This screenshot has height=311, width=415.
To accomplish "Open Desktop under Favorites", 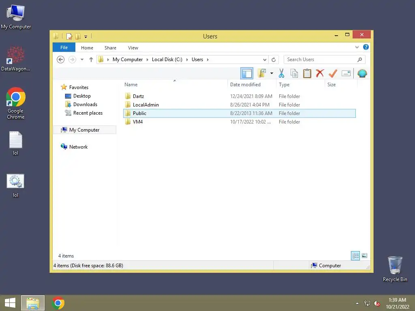I will click(x=78, y=96).
